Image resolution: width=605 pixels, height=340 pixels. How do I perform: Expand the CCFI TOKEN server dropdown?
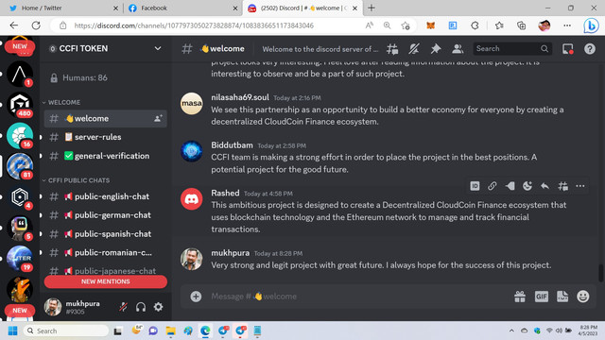(x=158, y=48)
